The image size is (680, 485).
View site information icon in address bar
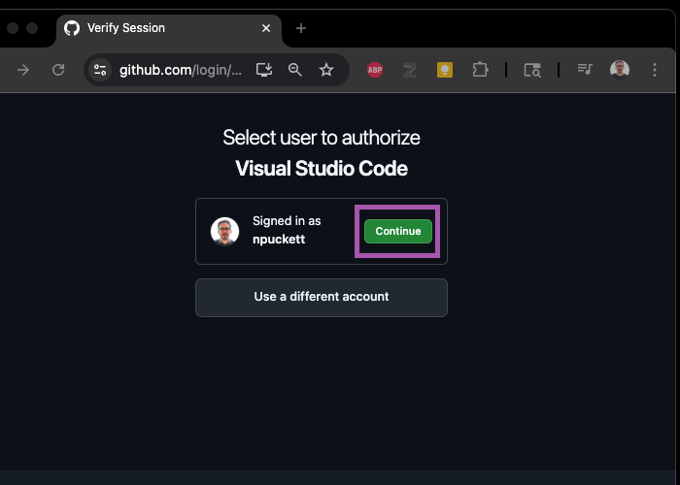coord(100,70)
